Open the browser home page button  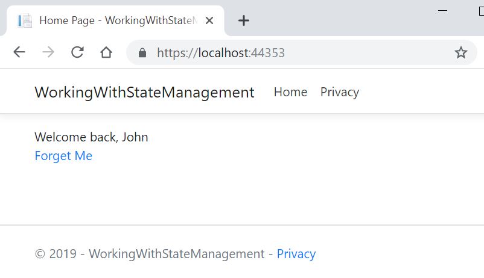click(106, 52)
